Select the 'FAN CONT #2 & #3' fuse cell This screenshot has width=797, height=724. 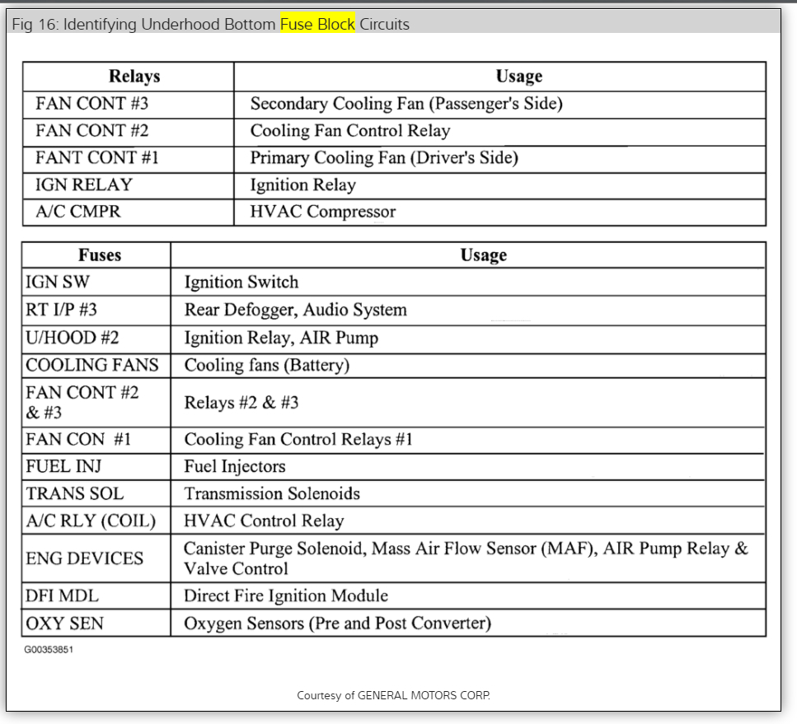96,403
